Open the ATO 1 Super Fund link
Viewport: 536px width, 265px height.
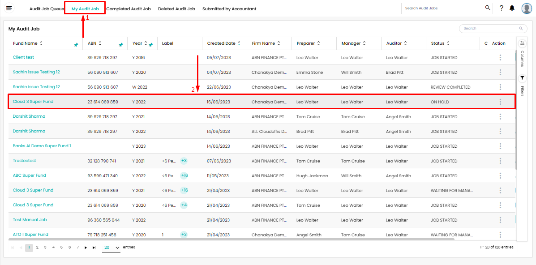[x=30, y=235]
